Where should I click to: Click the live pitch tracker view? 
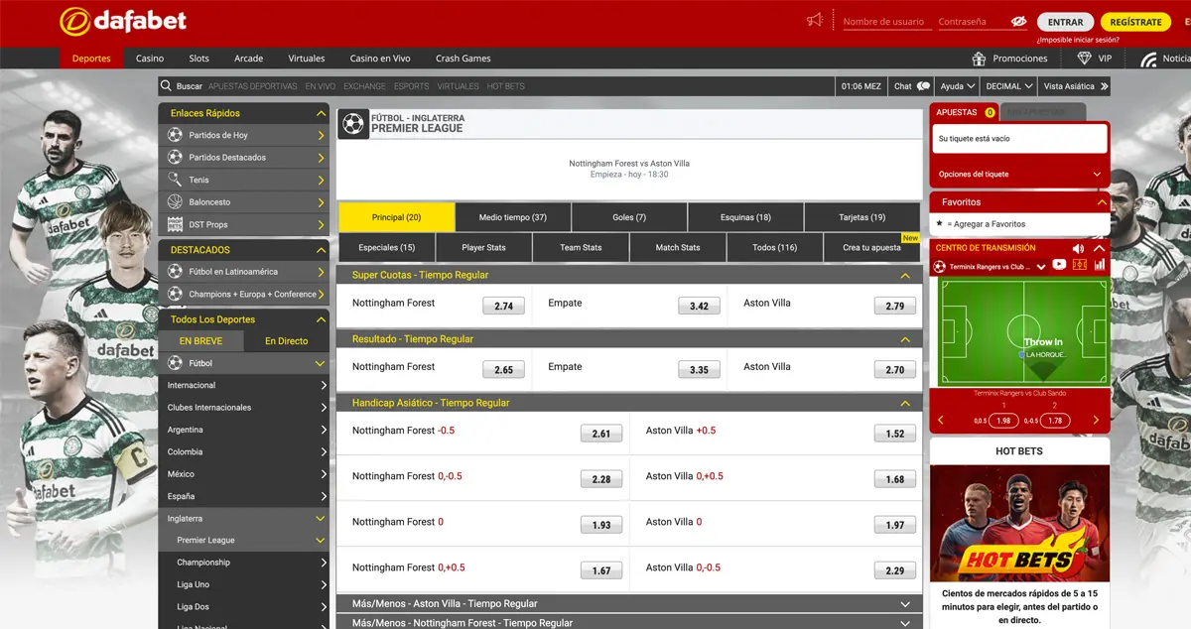(x=1024, y=332)
